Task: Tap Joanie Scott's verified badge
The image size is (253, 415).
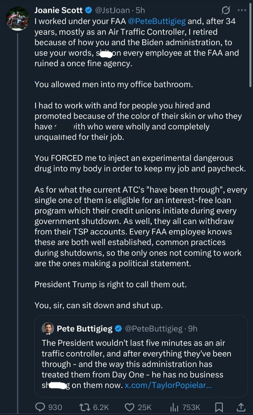Action: coord(88,10)
